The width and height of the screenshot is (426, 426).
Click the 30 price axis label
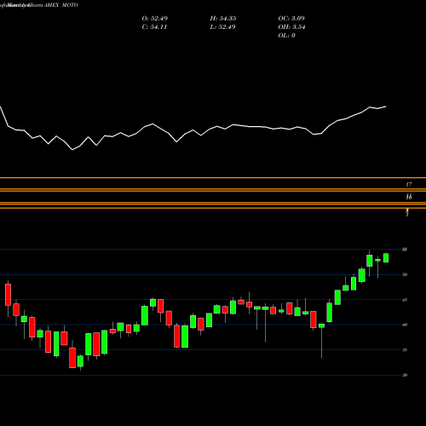pos(405,375)
